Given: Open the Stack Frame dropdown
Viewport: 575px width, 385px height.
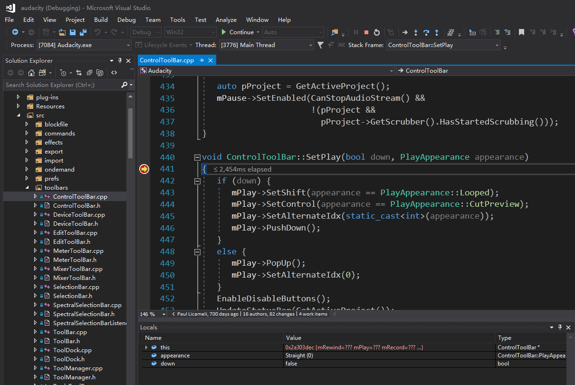Looking at the screenshot, I should coord(497,45).
